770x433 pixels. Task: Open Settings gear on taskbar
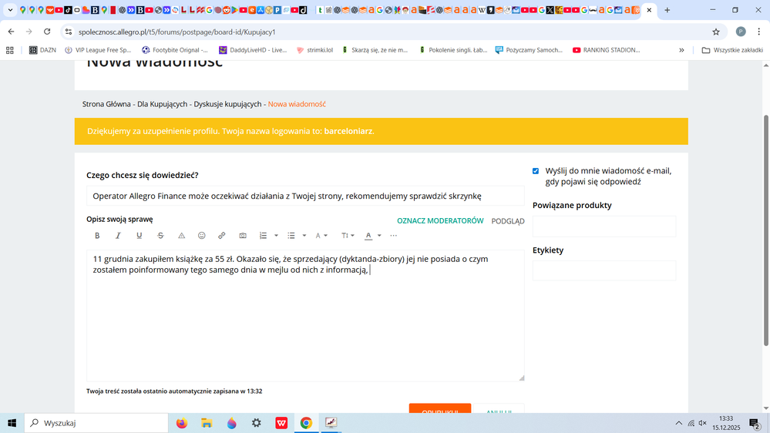(x=257, y=423)
